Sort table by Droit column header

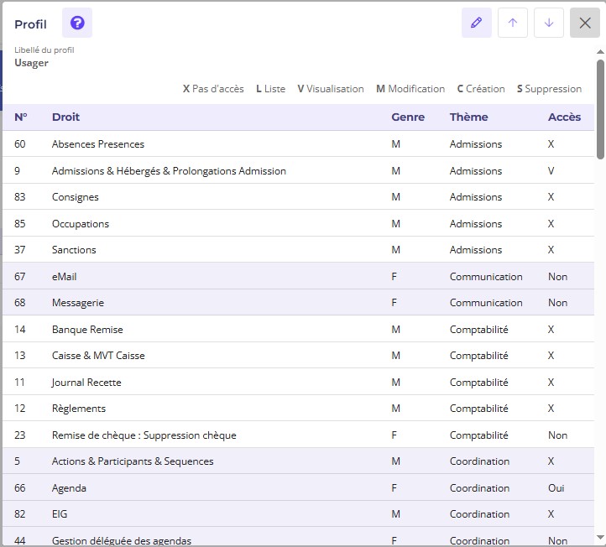pos(65,117)
